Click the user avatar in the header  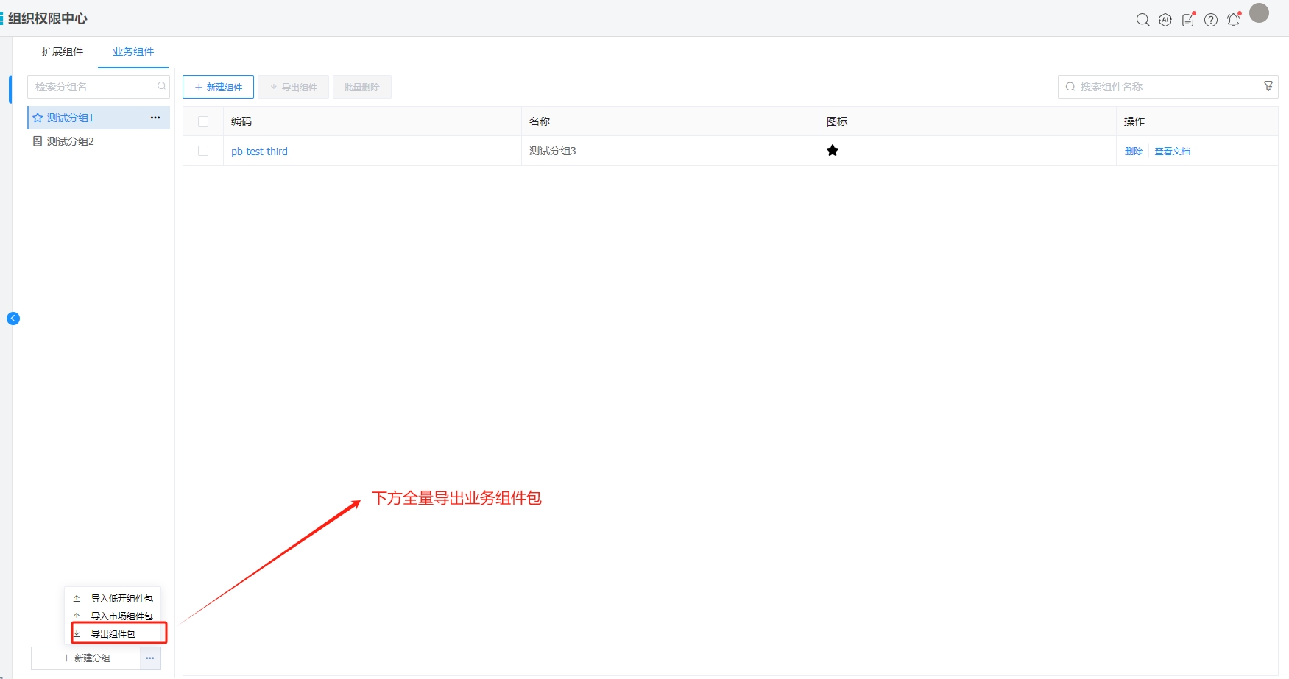tap(1260, 13)
